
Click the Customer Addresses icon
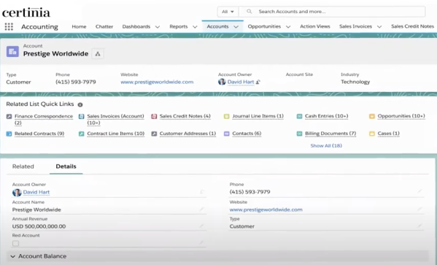[154, 134]
